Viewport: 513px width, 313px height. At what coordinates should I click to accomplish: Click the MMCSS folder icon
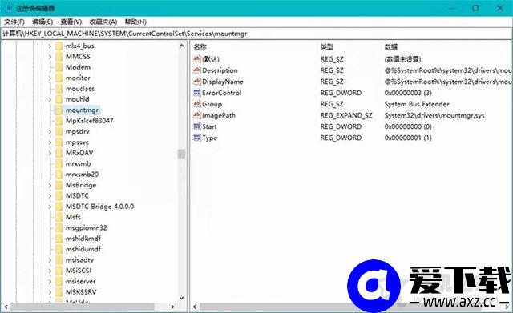[59, 57]
